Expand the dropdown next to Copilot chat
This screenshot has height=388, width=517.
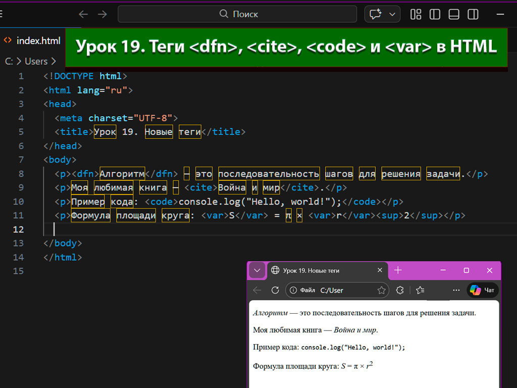(x=392, y=14)
